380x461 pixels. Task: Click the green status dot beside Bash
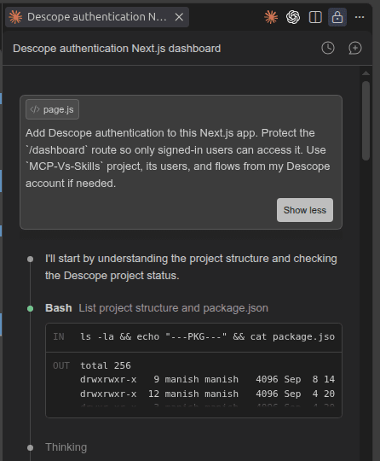coord(30,309)
